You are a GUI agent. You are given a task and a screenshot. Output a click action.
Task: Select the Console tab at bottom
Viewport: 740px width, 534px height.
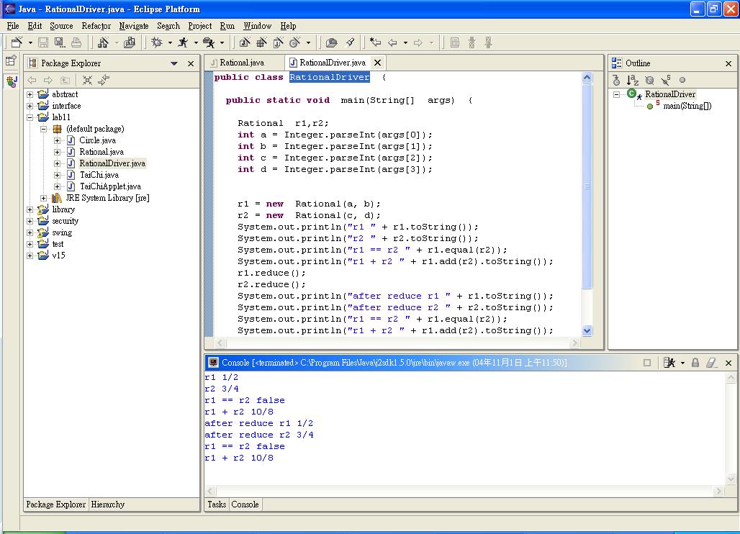[x=245, y=504]
